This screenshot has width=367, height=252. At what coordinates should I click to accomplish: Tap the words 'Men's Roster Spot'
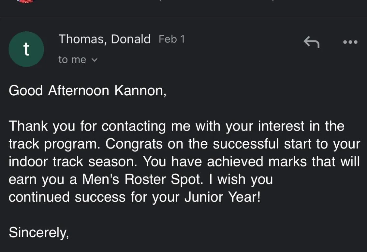tap(141, 179)
